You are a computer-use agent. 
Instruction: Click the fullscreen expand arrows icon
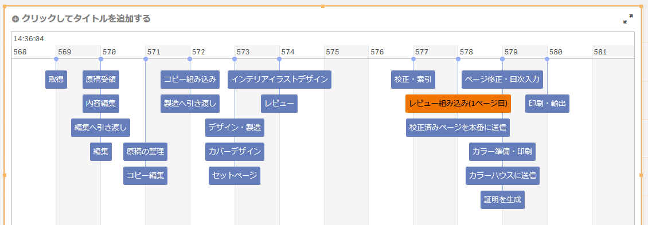coord(628,19)
